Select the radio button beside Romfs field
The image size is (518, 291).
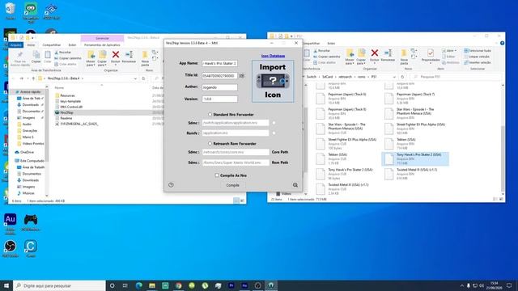(x=274, y=133)
